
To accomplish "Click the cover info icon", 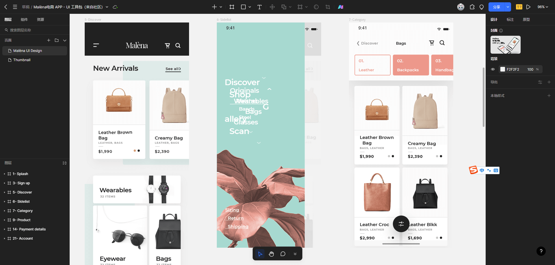I will (501, 31).
